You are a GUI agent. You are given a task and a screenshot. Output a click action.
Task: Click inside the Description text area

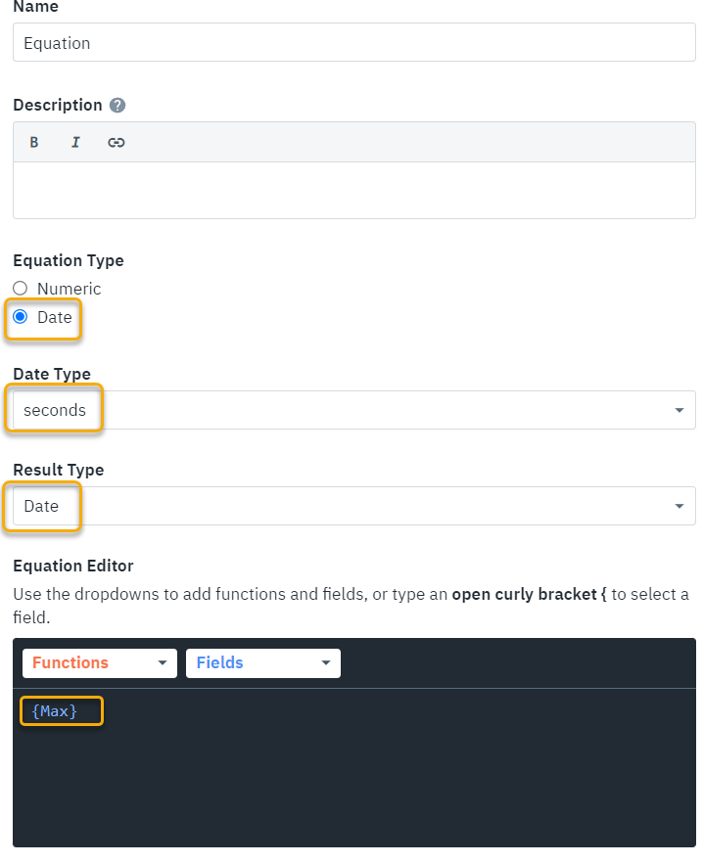pyautogui.click(x=353, y=190)
